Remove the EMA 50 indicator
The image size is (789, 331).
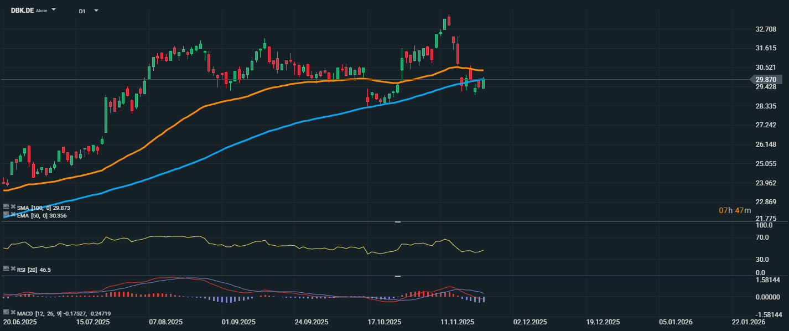[13, 215]
